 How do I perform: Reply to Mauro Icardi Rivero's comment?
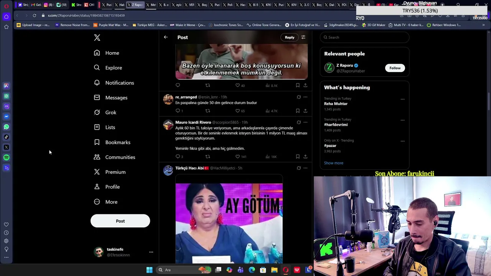click(x=178, y=156)
